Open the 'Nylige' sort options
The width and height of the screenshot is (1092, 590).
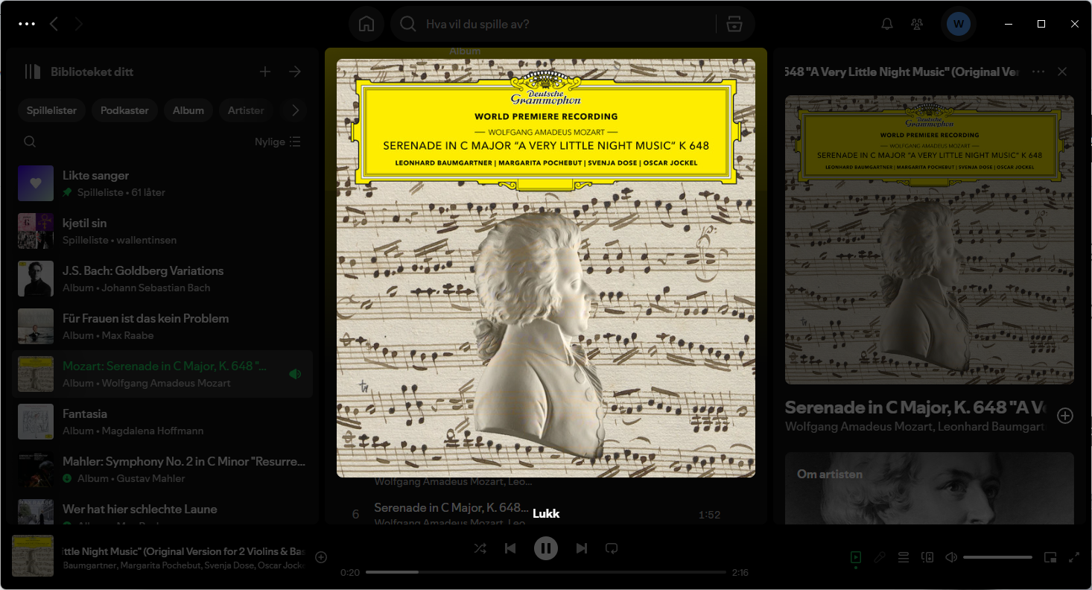click(278, 142)
